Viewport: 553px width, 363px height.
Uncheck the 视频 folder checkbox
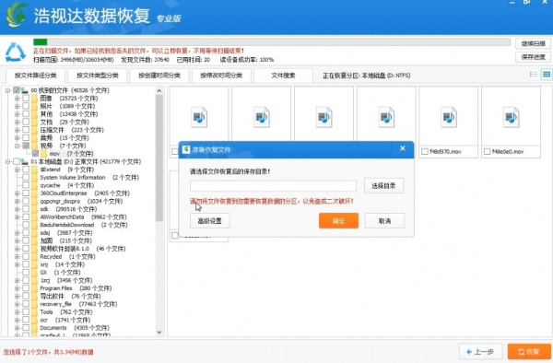pos(26,146)
